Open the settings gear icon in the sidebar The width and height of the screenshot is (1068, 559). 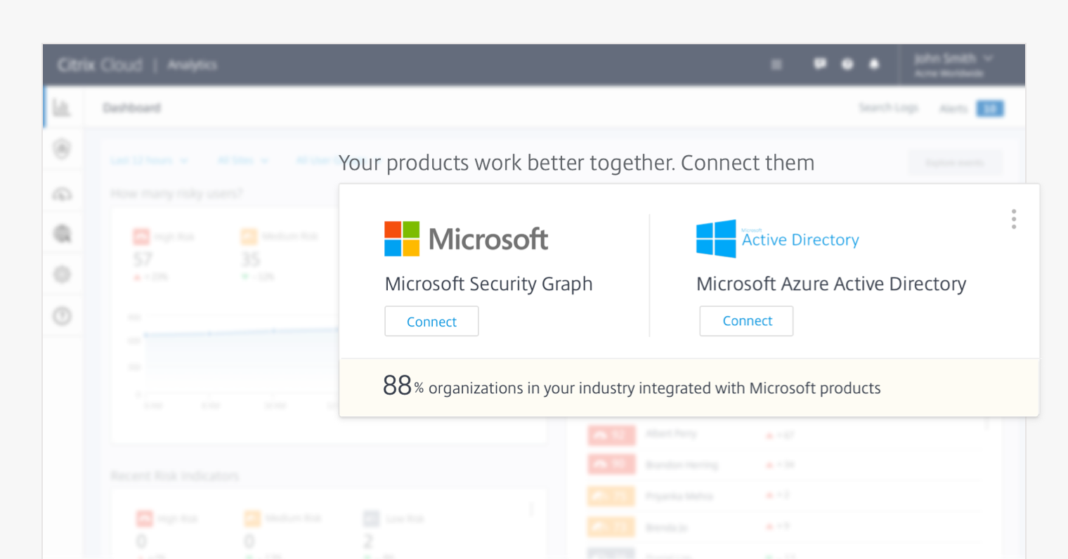[62, 274]
